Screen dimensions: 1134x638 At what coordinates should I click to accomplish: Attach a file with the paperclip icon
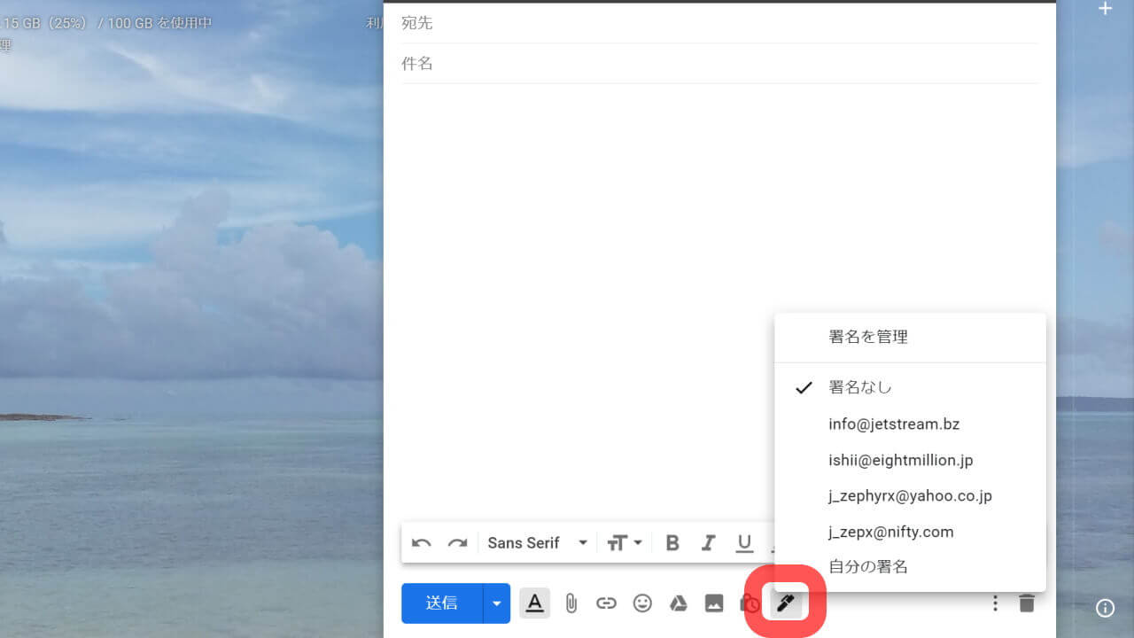[571, 603]
